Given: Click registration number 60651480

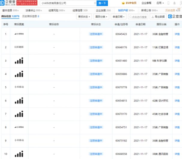Looking at the screenshot, I should (x=121, y=61).
